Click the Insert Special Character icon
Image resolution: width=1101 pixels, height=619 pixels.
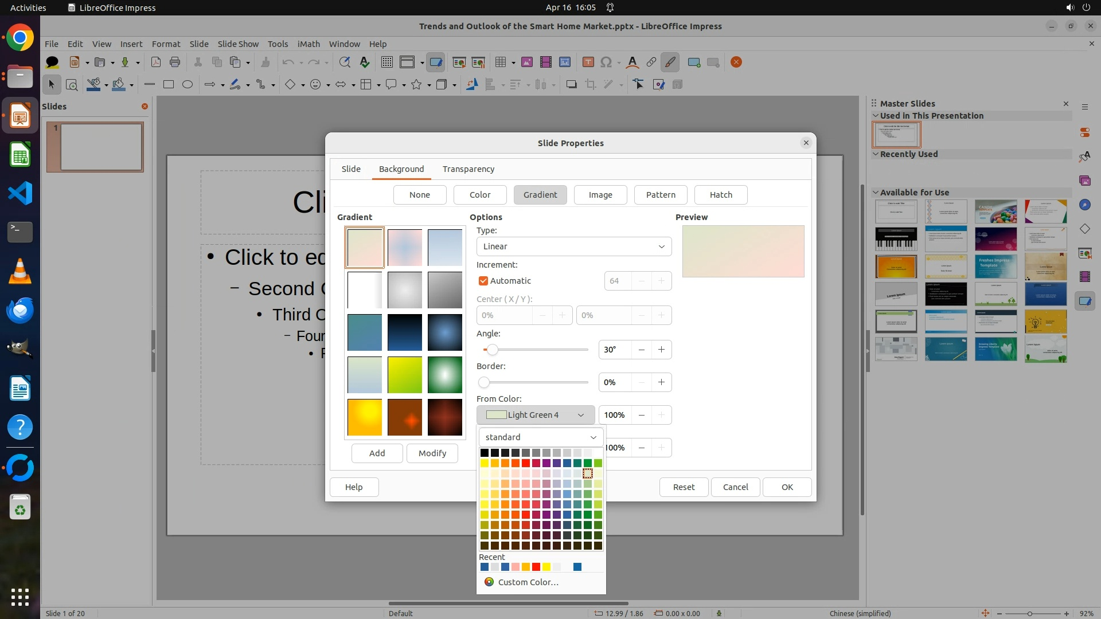[606, 62]
